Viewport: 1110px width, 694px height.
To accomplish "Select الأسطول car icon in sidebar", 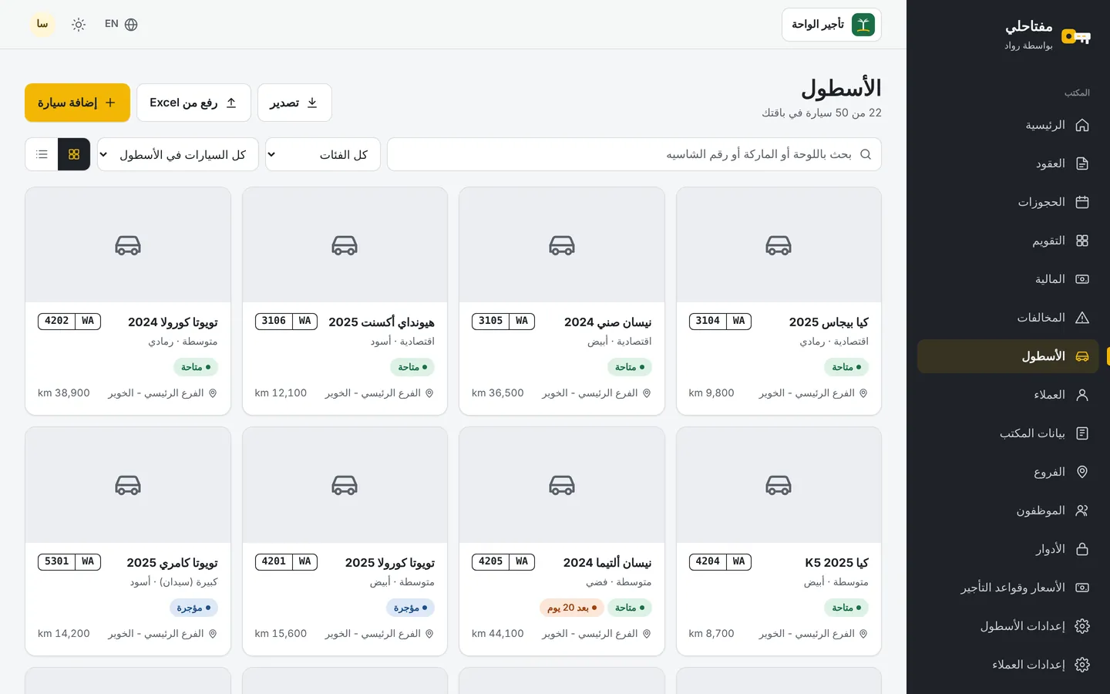I will tap(1082, 356).
